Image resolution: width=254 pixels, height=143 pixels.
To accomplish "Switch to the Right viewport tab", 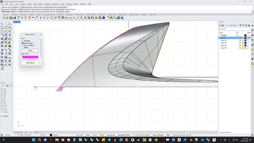I will (x=37, y=132).
